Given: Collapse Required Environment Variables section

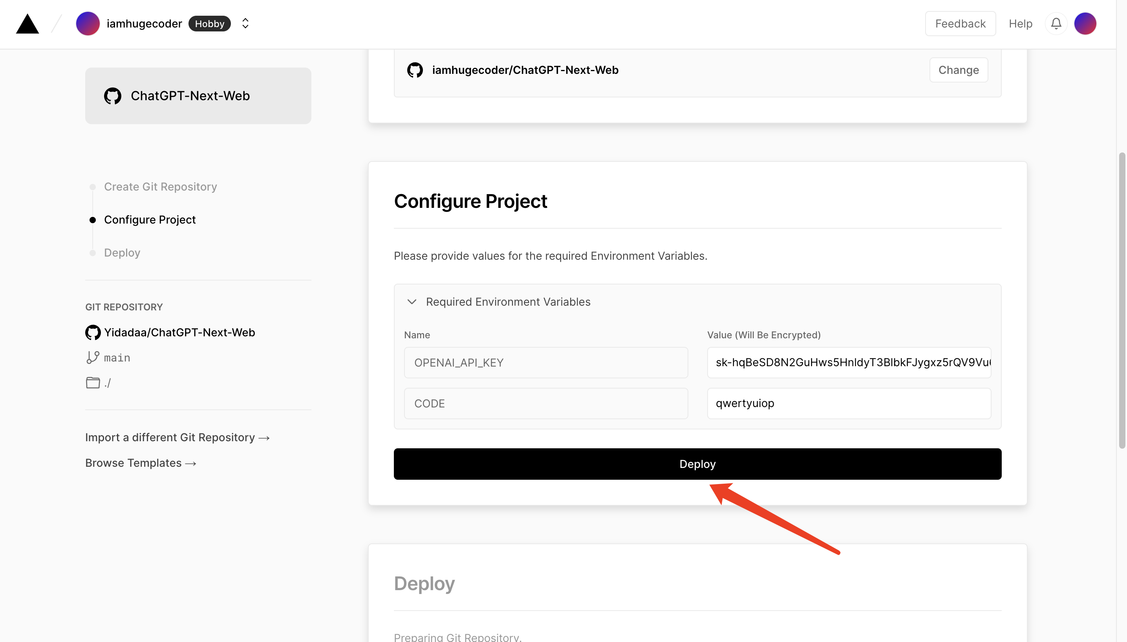Looking at the screenshot, I should click(x=412, y=302).
